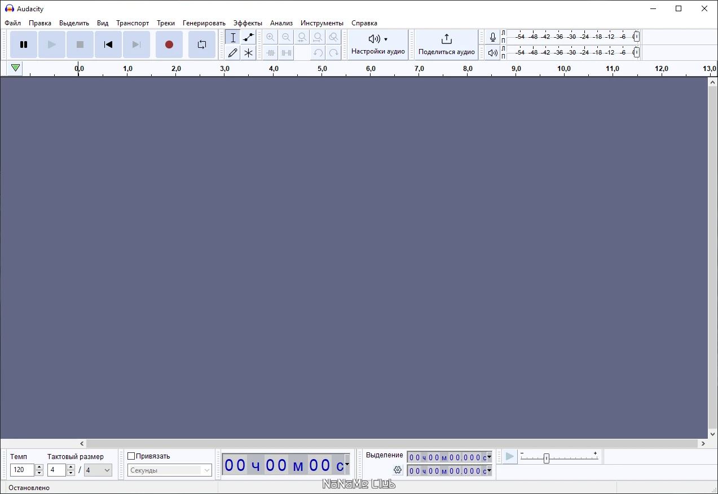Toggle the Loop playback button

pyautogui.click(x=201, y=44)
